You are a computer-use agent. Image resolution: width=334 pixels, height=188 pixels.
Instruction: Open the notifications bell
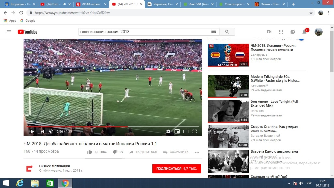pyautogui.click(x=305, y=32)
